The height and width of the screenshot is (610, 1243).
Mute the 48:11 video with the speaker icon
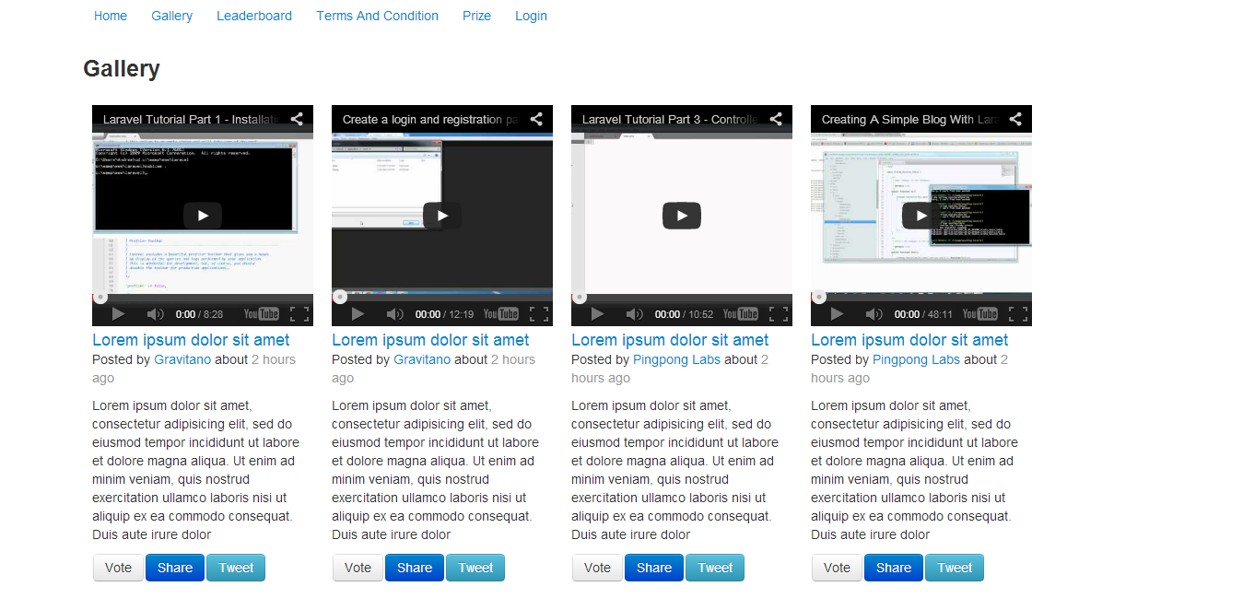click(874, 314)
